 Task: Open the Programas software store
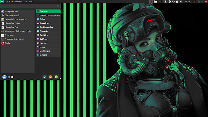point(17,35)
